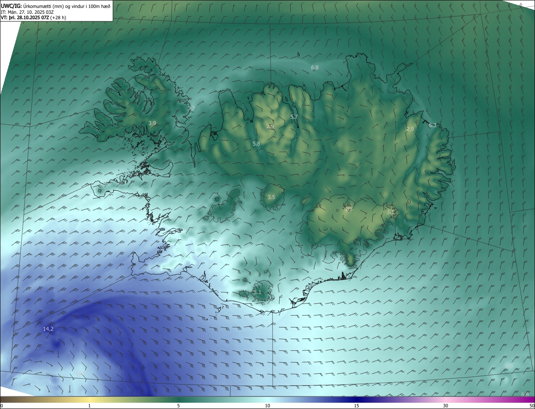Screen dimensions: 535x409
Task: Click the colorbar tick label 1
Action: 89,406
